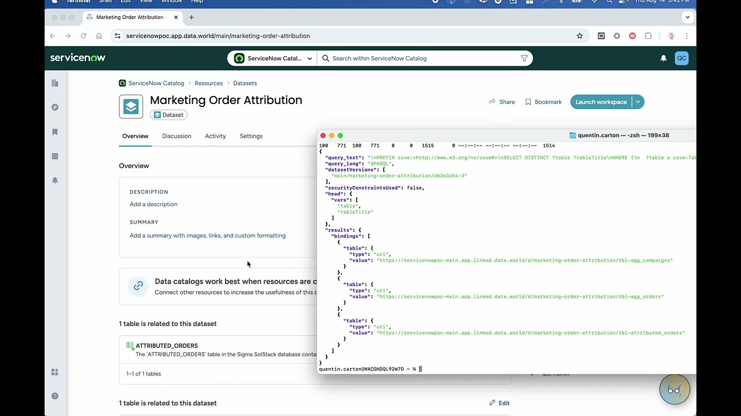
Task: Click the dark square extension icon
Action: click(601, 36)
